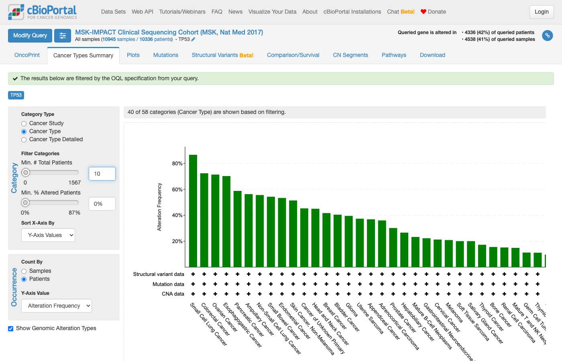The height and width of the screenshot is (361, 562).
Task: Click the Min total patients input showing 10
Action: pyautogui.click(x=102, y=174)
